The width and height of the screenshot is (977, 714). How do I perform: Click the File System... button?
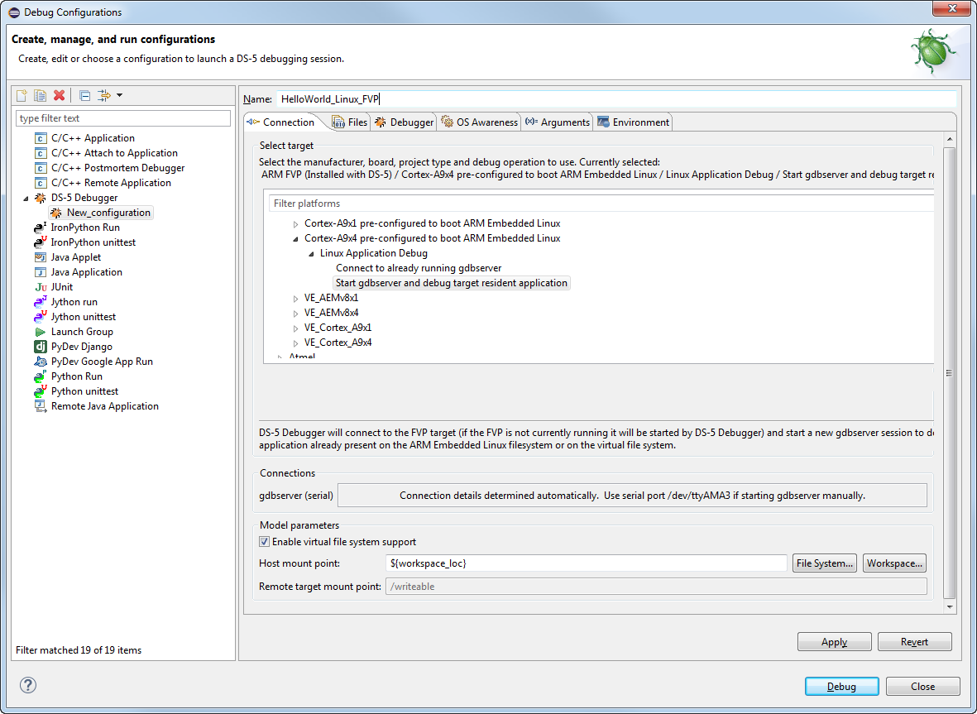824,563
